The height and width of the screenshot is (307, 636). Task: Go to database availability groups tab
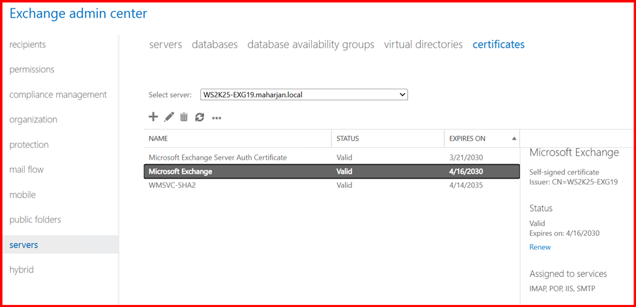point(310,44)
